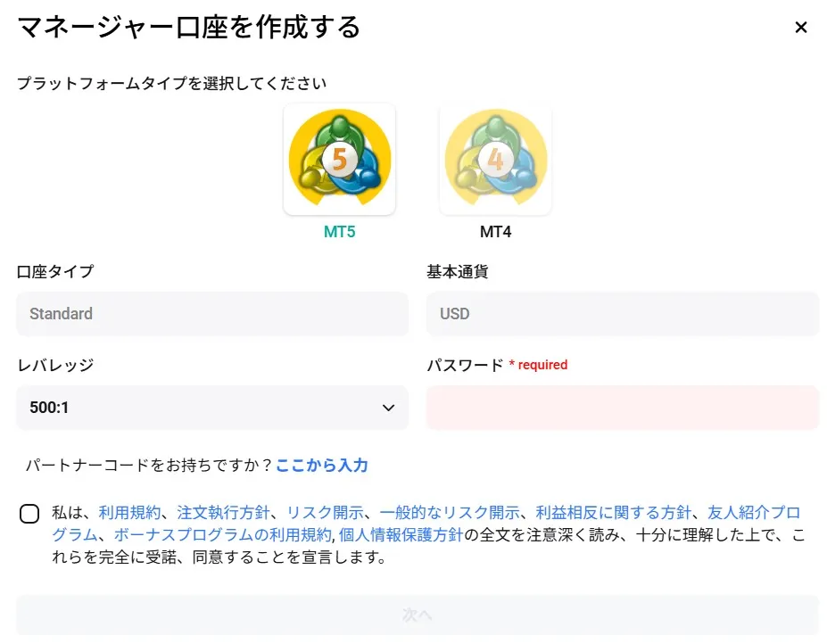Close the account creation dialog
This screenshot has width=827, height=644.
click(800, 27)
